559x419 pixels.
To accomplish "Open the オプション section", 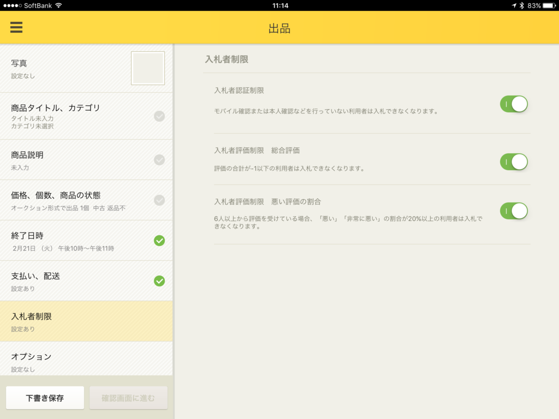I will 86,358.
